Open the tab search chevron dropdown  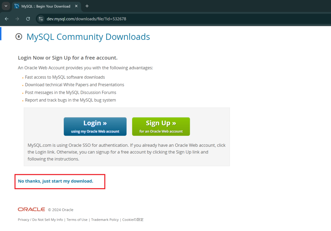[x=6, y=6]
